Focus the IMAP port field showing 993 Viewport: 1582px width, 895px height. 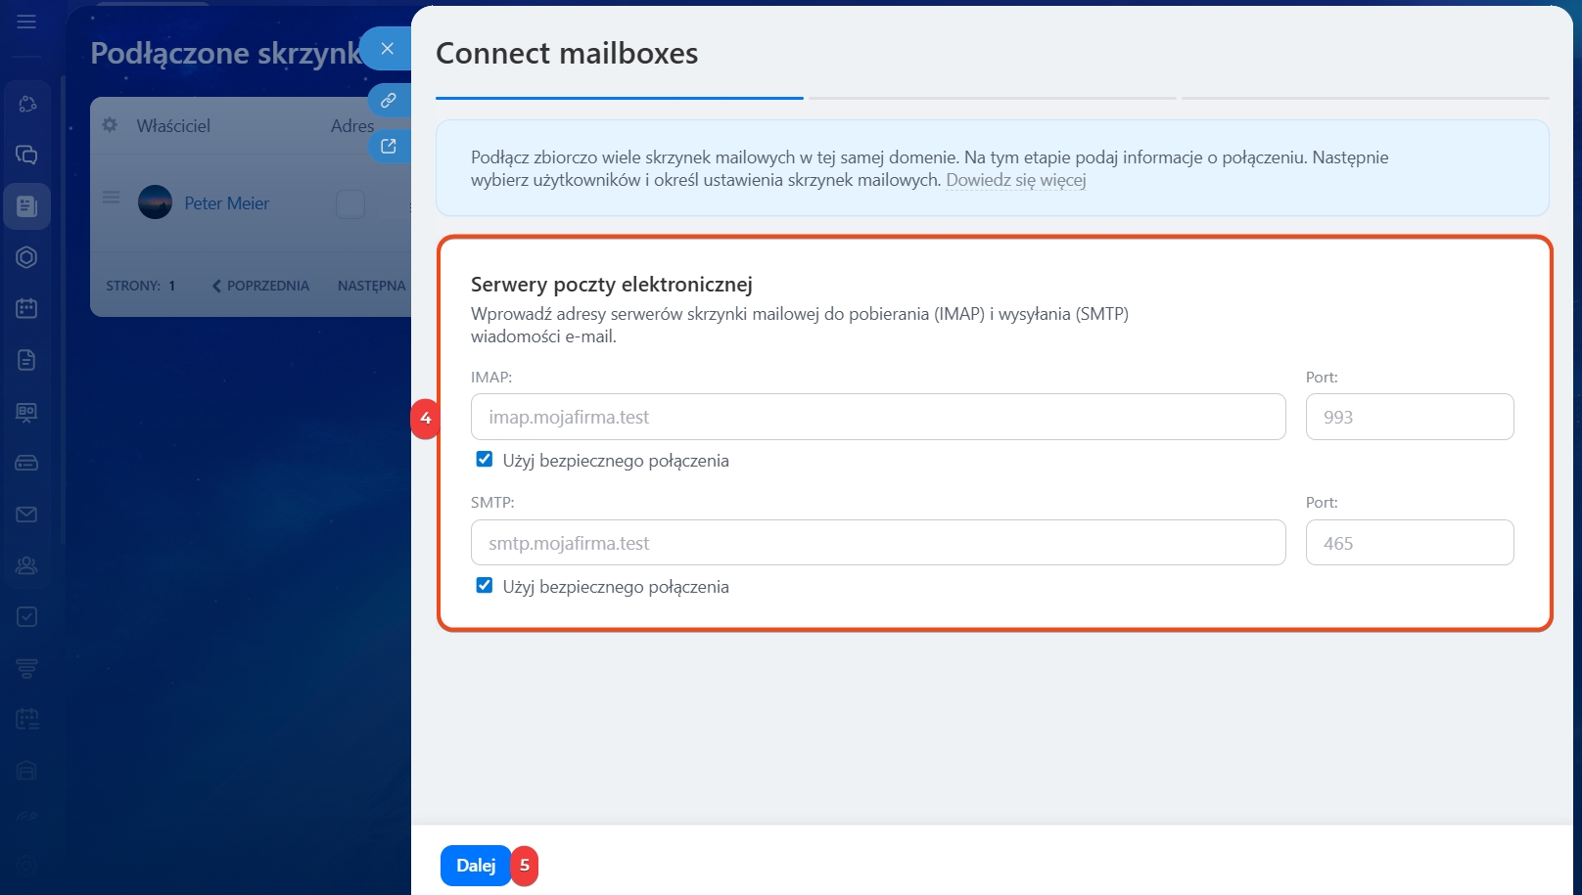click(x=1410, y=417)
